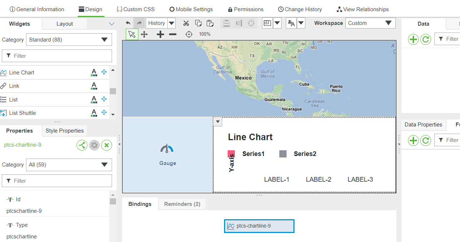Switch to the Style Properties tab
Image resolution: width=460 pixels, height=242 pixels.
tap(65, 131)
